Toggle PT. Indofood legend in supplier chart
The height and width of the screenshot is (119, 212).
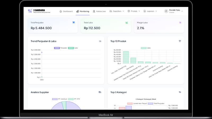coord(55,99)
